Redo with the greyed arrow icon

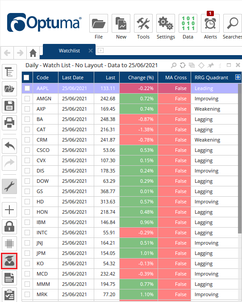(9, 163)
